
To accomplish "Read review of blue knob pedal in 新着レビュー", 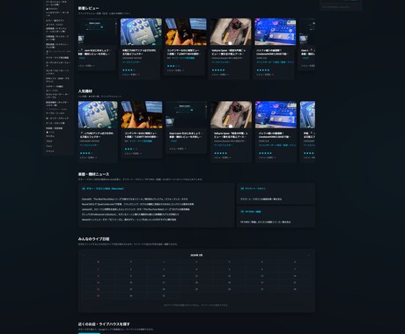I will coord(130,75).
